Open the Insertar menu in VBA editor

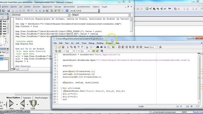(28, 7)
